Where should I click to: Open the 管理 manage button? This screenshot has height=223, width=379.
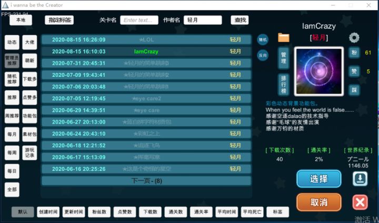(x=284, y=58)
